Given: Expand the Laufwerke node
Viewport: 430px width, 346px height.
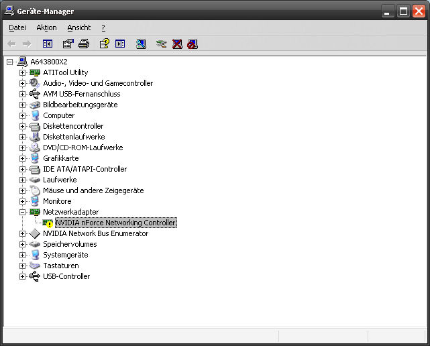Looking at the screenshot, I should click(x=23, y=180).
